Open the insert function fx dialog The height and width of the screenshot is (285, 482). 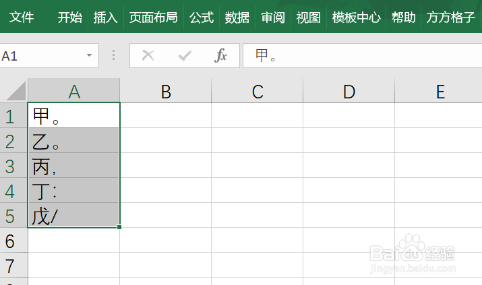click(220, 56)
